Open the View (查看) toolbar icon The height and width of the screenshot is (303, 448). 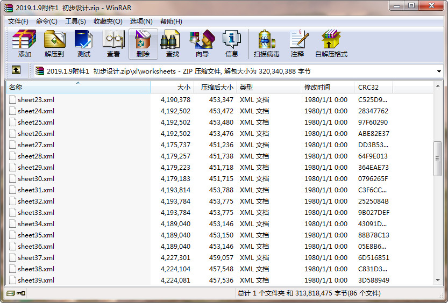point(113,44)
